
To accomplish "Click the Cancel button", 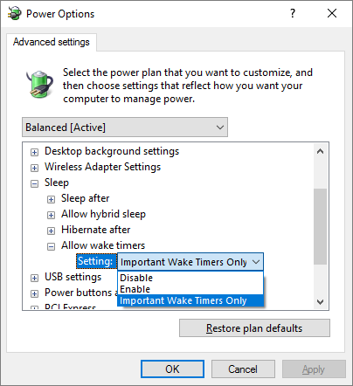I will [x=243, y=369].
